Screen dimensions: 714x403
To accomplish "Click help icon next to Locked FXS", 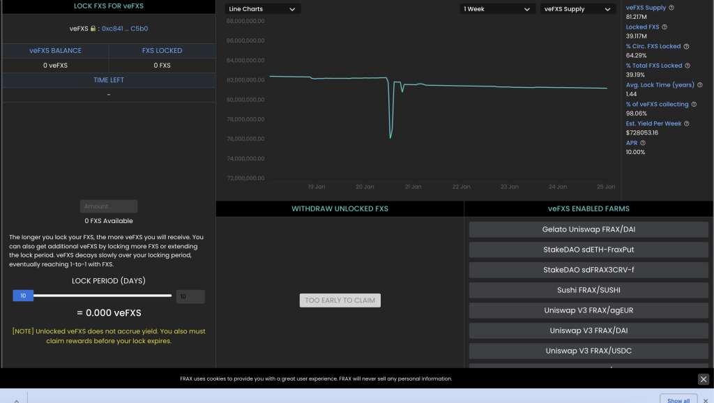I will point(664,27).
